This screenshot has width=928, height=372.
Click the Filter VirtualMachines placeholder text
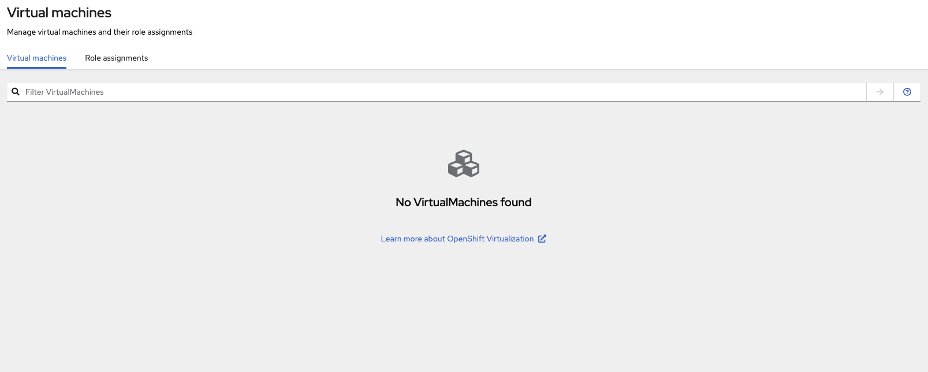tap(64, 92)
